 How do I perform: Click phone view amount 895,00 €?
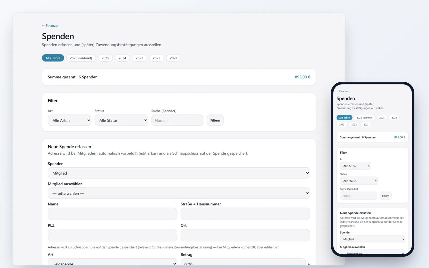[400, 137]
